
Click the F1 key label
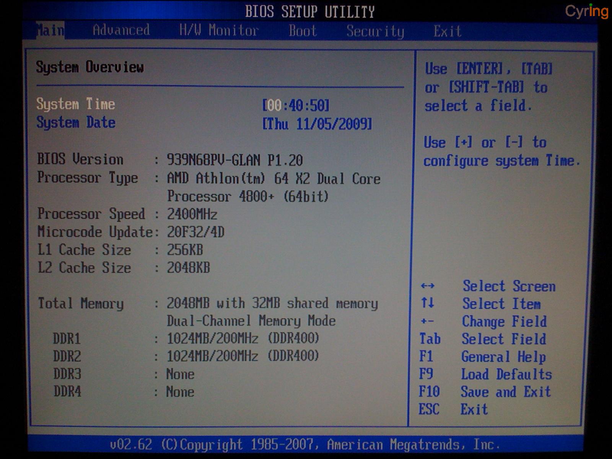(426, 356)
